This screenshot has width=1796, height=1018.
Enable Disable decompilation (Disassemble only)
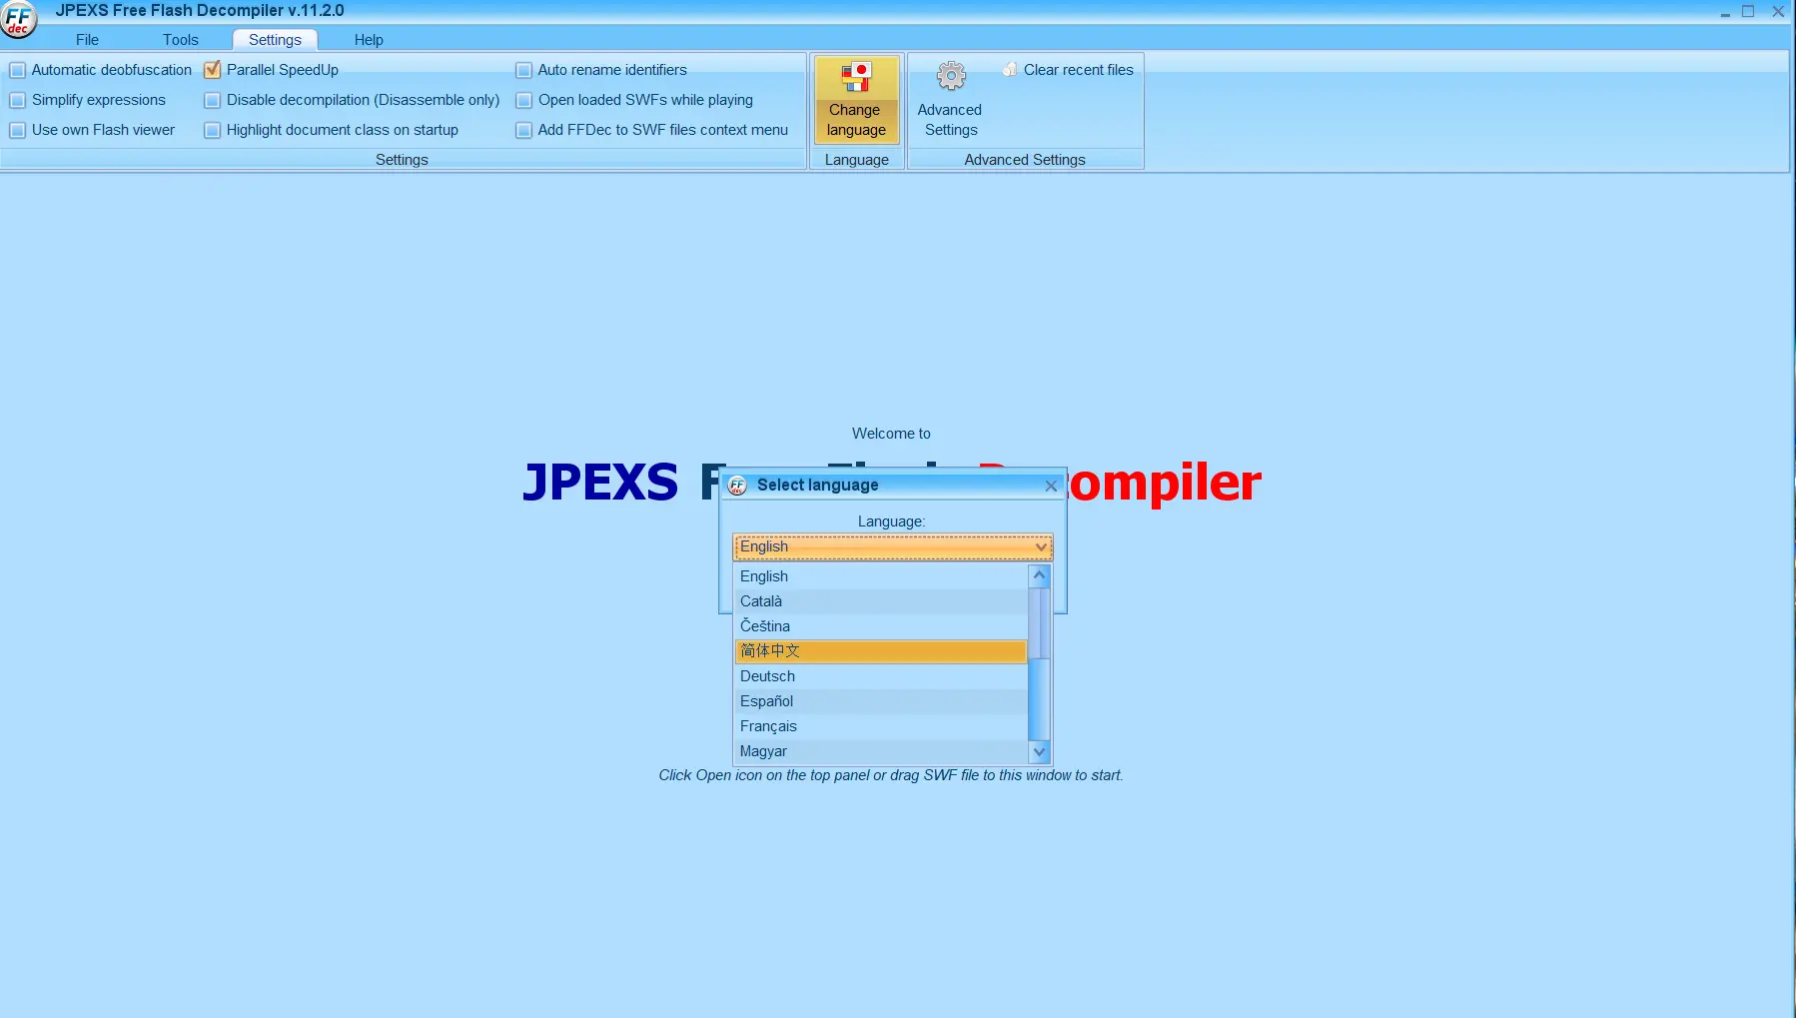click(x=211, y=100)
